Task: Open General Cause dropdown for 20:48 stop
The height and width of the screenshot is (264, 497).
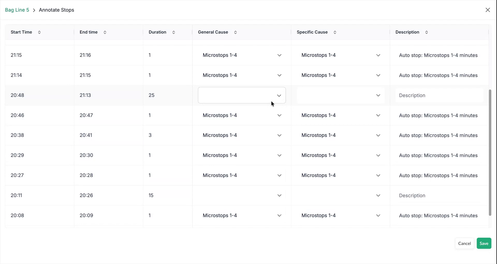Action: [242, 95]
